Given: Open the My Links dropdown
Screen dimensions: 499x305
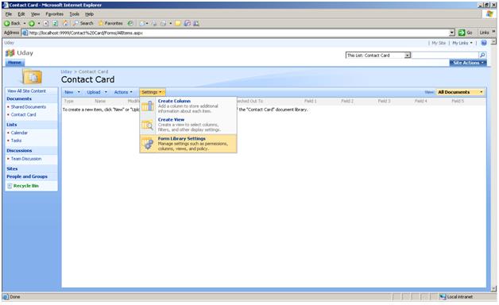Looking at the screenshot, I should [462, 43].
